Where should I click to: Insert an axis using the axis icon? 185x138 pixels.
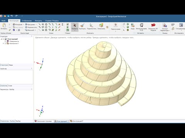(x=124, y=27)
